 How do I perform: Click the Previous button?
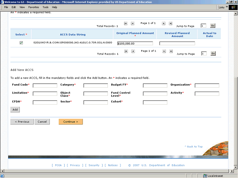pos(22,122)
